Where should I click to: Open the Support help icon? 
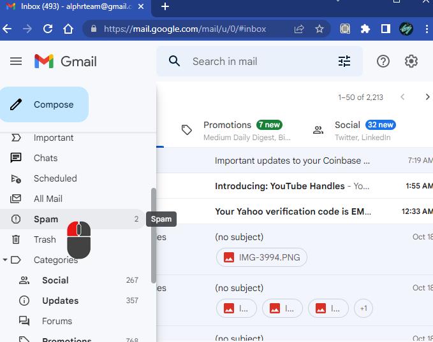click(383, 61)
